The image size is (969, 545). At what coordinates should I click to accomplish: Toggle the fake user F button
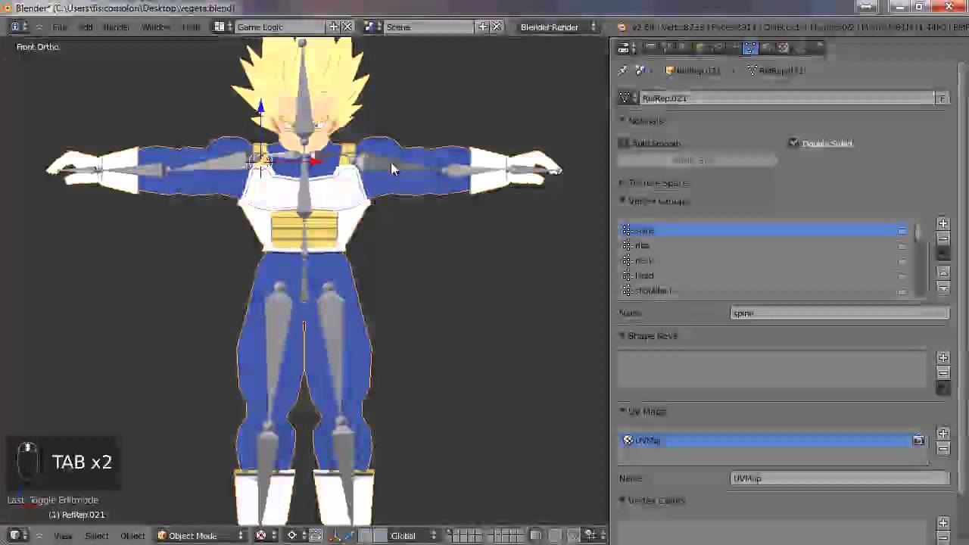[943, 98]
